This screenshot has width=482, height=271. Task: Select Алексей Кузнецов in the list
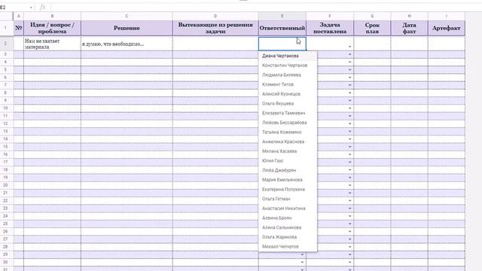pyautogui.click(x=288, y=94)
